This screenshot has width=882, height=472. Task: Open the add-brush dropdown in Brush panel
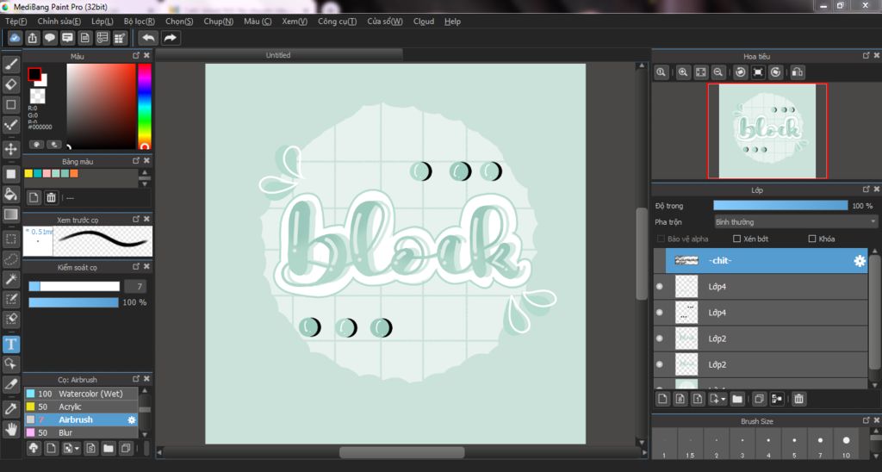(x=71, y=449)
